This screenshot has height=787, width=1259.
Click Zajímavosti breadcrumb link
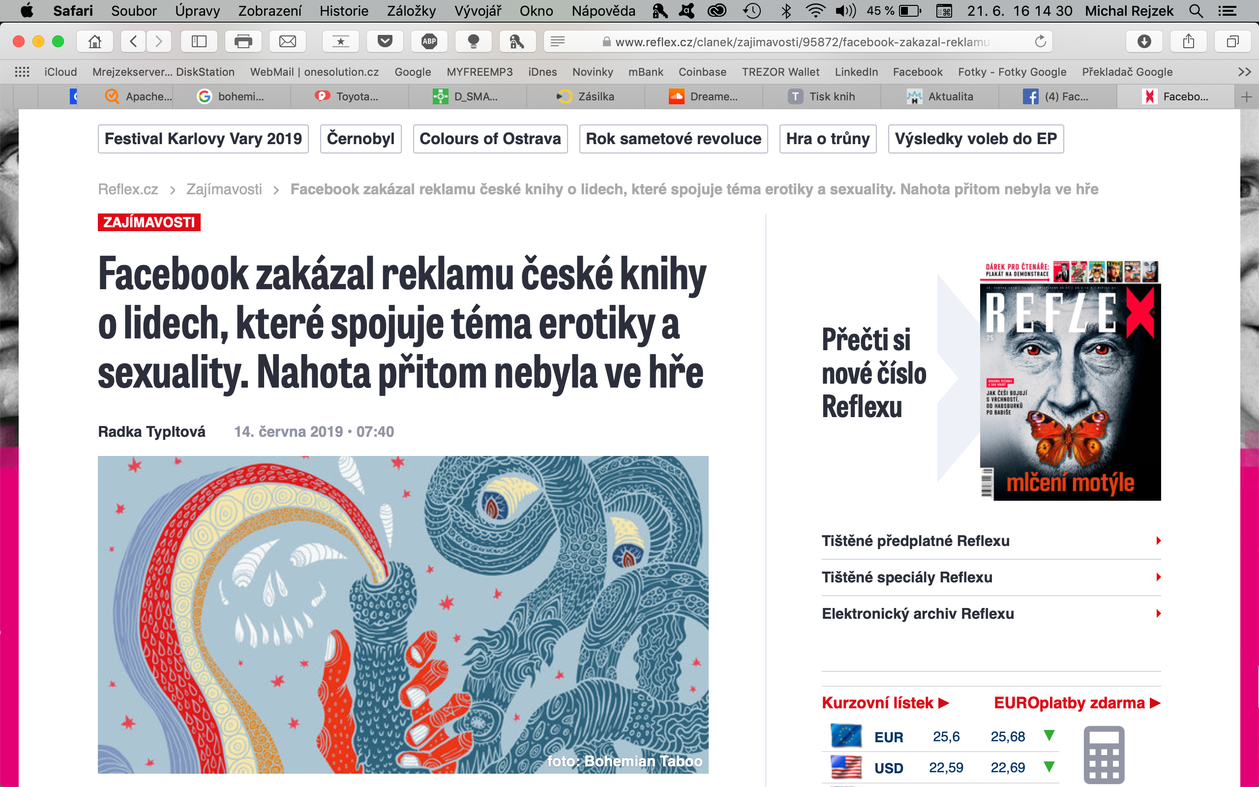click(x=224, y=189)
